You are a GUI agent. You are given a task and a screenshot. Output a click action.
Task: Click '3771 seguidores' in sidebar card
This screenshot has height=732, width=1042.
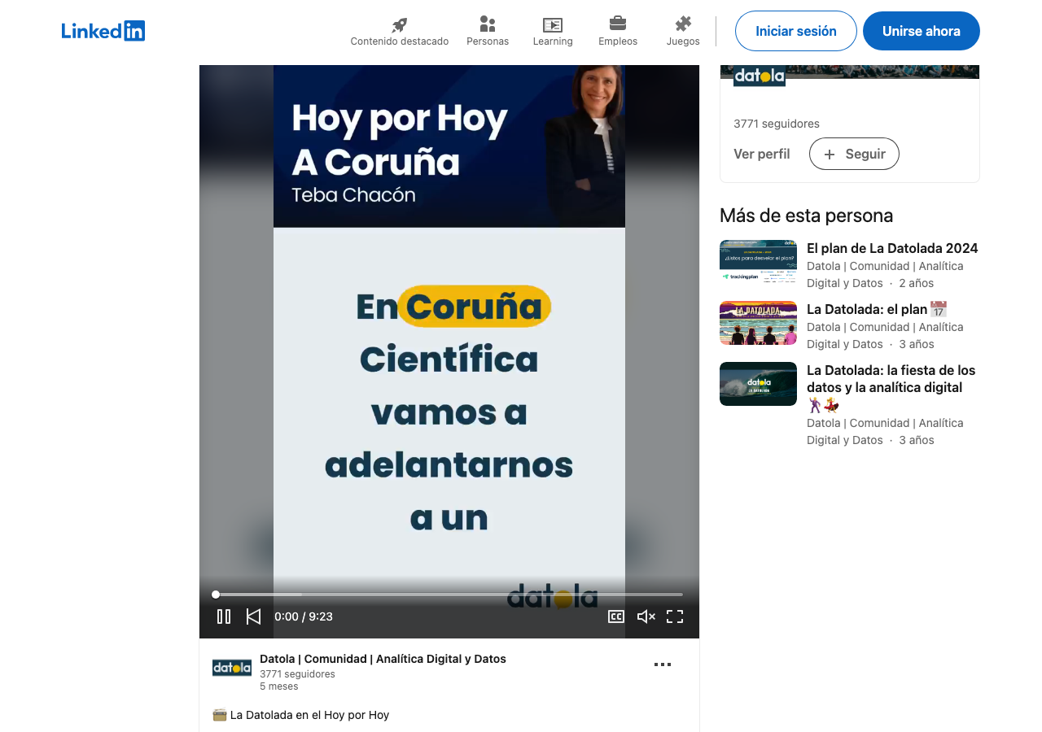pyautogui.click(x=777, y=124)
